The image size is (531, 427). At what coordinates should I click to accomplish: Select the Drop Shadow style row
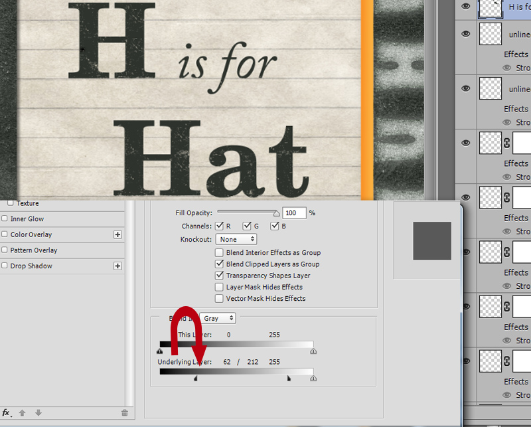tap(62, 266)
